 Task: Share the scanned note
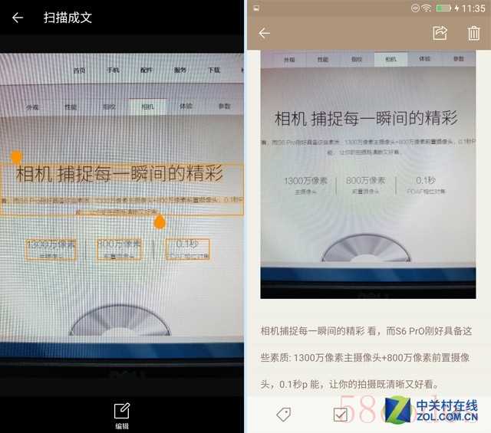click(440, 33)
